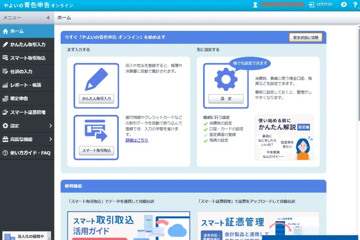Open the chat support icon in header
The height and width of the screenshot is (240, 360).
(344, 5)
